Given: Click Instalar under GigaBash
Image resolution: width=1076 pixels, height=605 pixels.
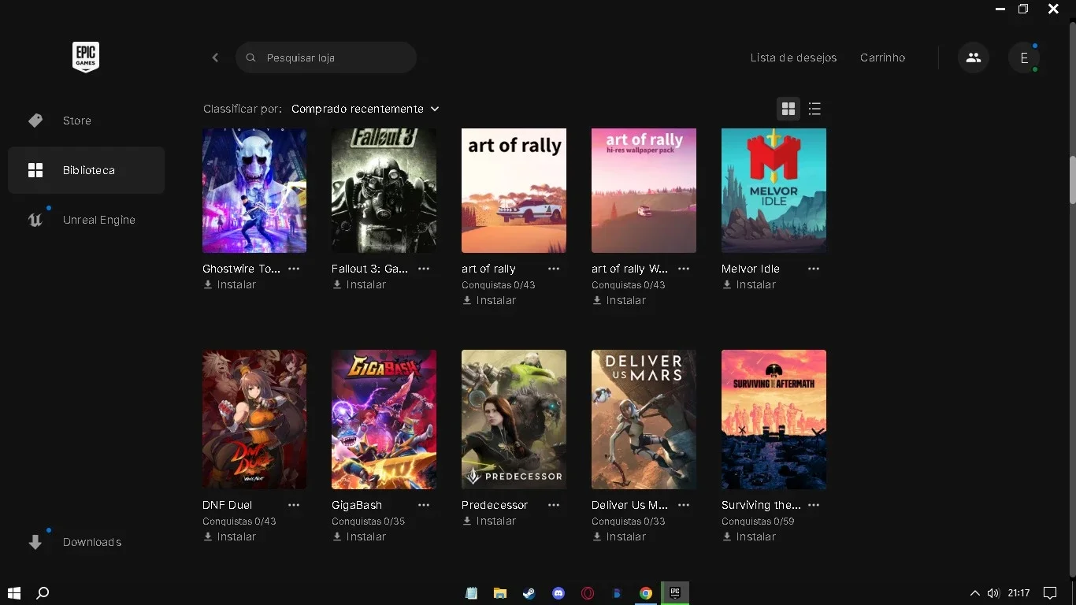Looking at the screenshot, I should click(359, 536).
